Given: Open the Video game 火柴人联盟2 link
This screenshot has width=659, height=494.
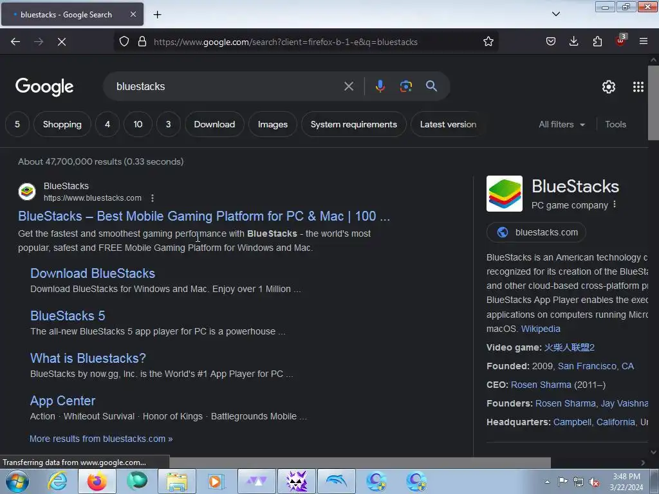Looking at the screenshot, I should [569, 347].
